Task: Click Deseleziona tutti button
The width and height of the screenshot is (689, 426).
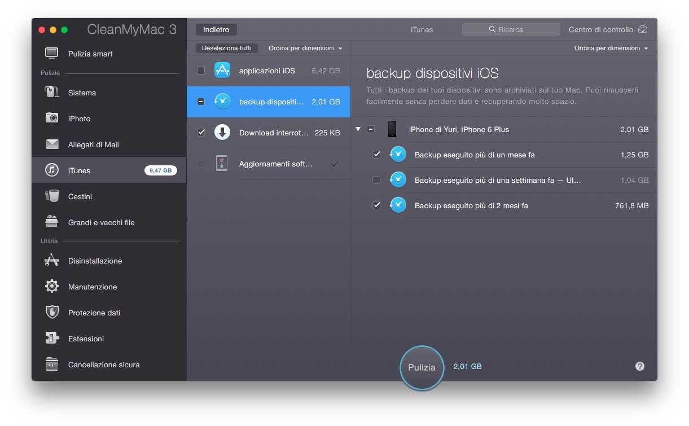Action: [x=227, y=49]
